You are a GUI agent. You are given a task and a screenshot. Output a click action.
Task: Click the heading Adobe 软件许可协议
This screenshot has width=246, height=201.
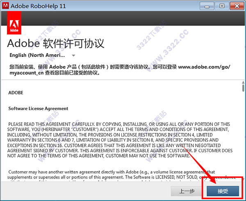click(x=56, y=43)
